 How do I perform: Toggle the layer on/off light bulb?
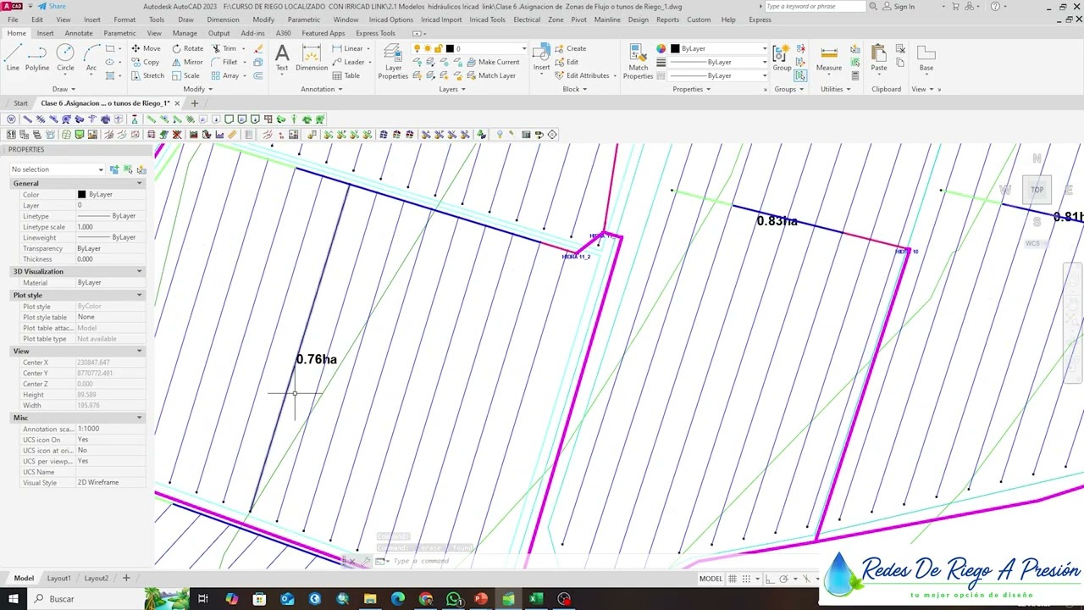coord(417,48)
